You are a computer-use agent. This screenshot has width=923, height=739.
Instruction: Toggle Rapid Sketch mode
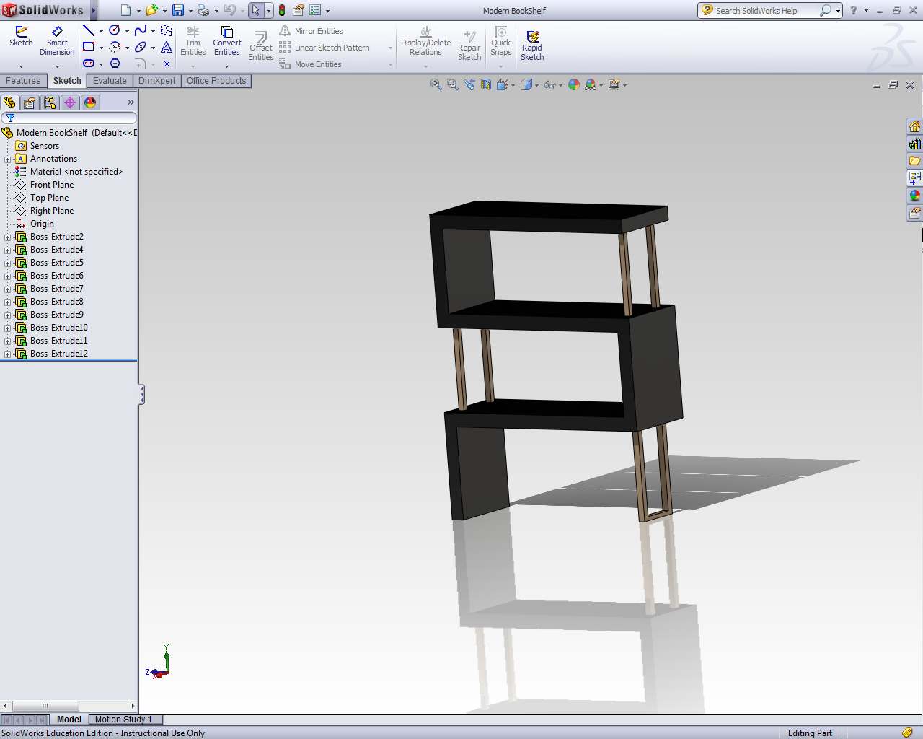pyautogui.click(x=532, y=45)
